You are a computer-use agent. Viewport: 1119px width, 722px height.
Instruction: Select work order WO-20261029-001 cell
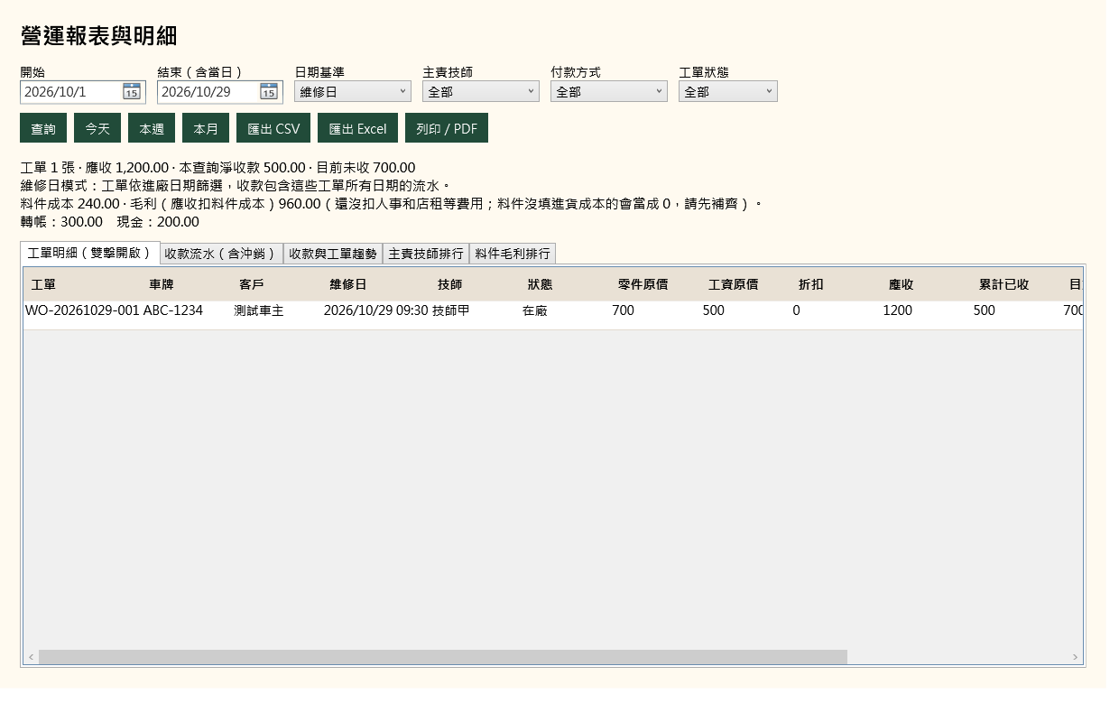coord(82,310)
